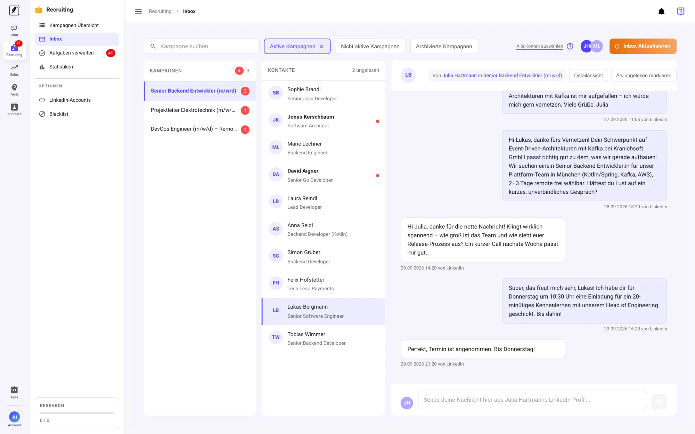
Task: Click the Recruiting breadcrumb link
Action: (160, 11)
